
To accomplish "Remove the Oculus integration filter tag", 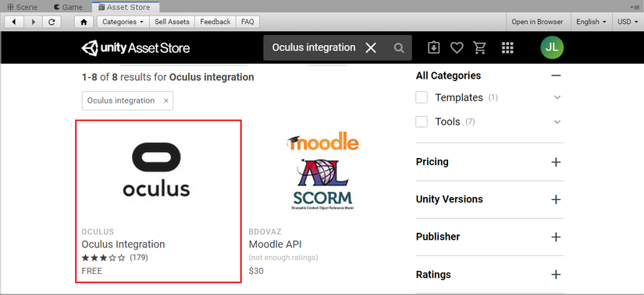I will tap(166, 100).
